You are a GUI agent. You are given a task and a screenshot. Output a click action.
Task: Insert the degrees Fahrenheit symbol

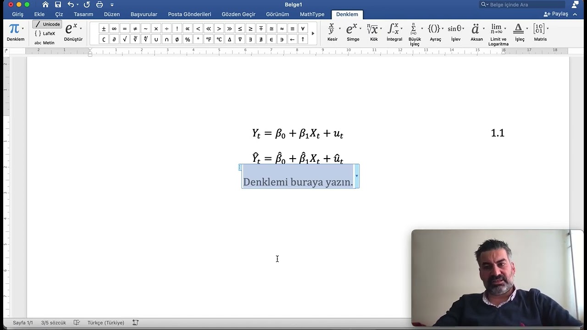click(x=209, y=39)
